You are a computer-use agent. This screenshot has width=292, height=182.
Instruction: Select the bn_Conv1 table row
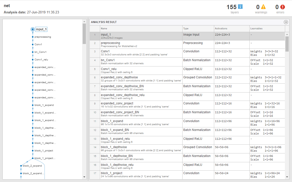pyautogui.click(x=187, y=62)
